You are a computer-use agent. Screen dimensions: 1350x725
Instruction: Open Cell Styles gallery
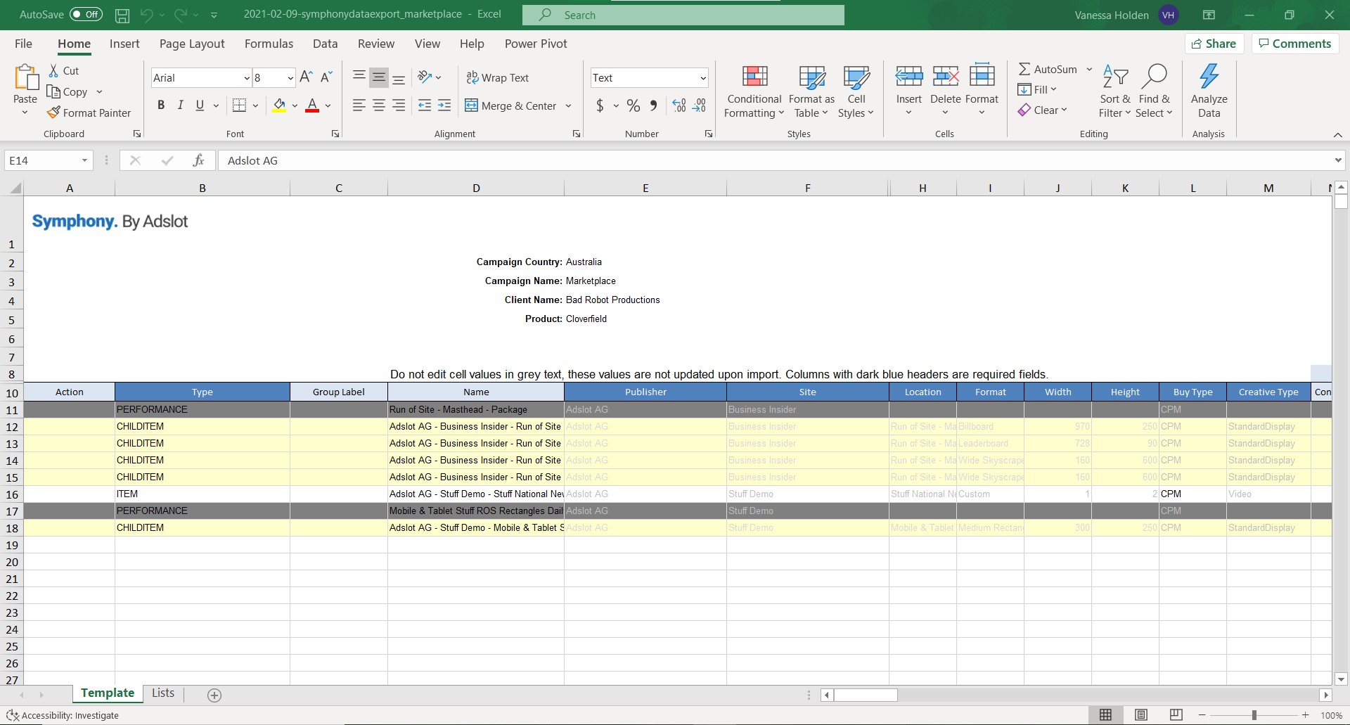[x=856, y=91]
